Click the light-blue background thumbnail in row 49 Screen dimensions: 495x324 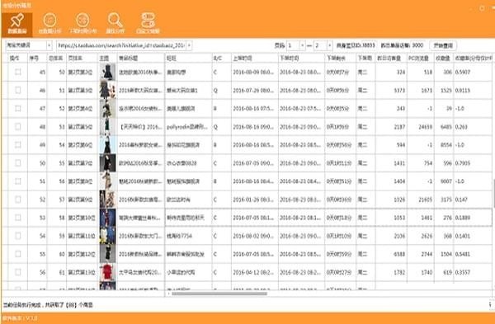(107, 145)
